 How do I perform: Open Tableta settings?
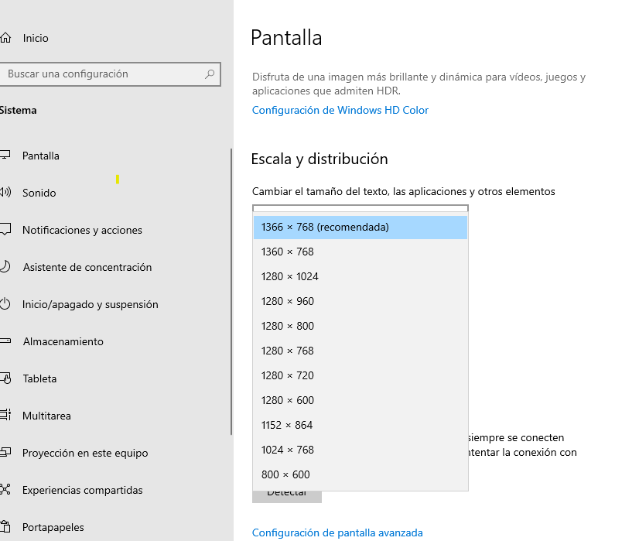point(39,378)
